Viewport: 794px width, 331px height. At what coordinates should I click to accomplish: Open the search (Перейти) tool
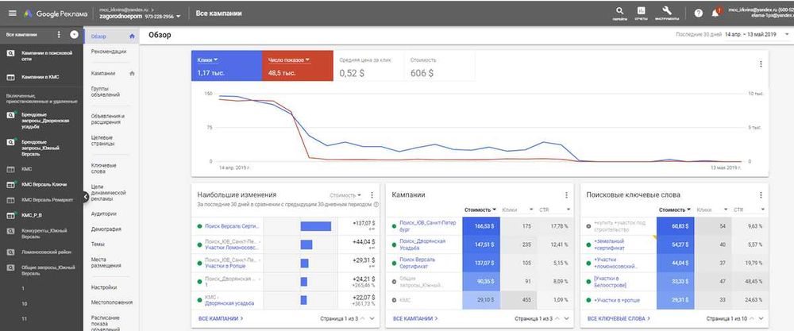(620, 11)
